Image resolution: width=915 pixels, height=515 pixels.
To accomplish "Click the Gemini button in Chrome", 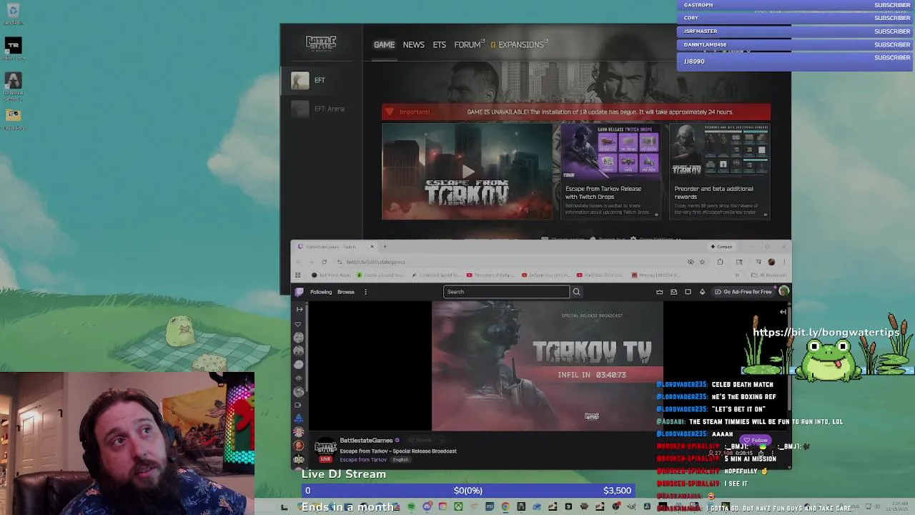I will tap(721, 247).
